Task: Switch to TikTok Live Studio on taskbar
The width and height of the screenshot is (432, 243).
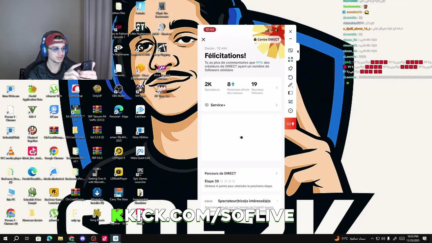Action: click(x=105, y=239)
